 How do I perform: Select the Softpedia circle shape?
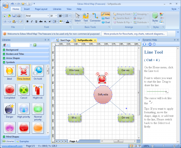tap(103, 95)
